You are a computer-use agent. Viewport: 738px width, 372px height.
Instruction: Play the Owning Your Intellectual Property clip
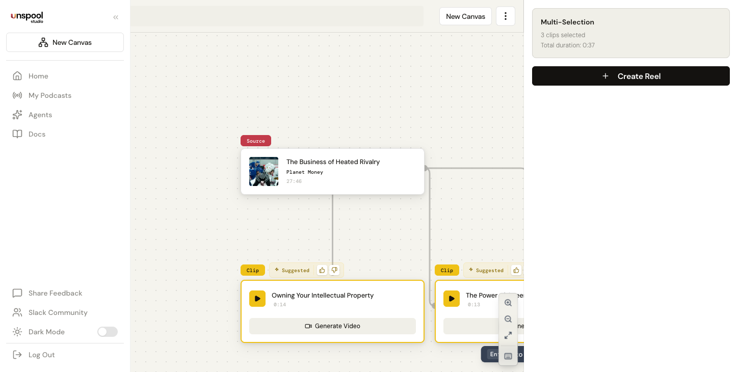(257, 299)
